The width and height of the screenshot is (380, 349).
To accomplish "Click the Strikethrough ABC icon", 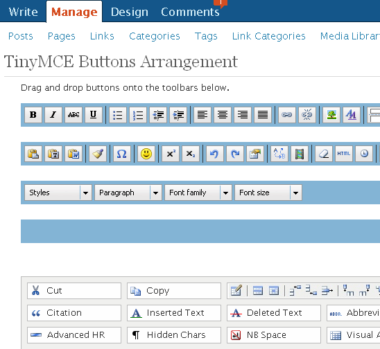I will click(x=74, y=115).
